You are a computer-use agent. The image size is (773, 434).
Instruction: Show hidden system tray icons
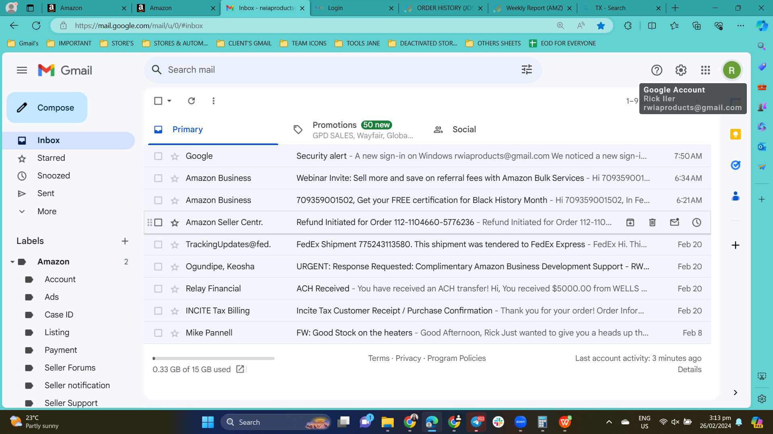coord(609,422)
